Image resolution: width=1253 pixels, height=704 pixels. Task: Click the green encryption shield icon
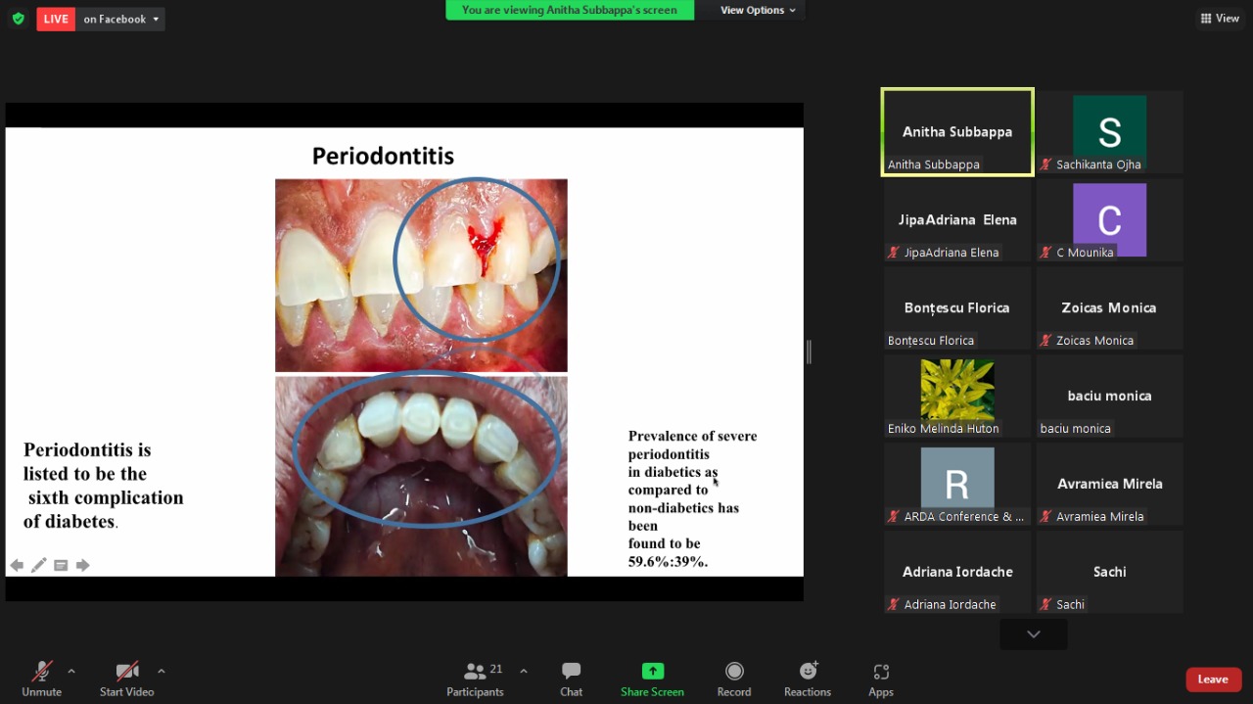tap(18, 19)
